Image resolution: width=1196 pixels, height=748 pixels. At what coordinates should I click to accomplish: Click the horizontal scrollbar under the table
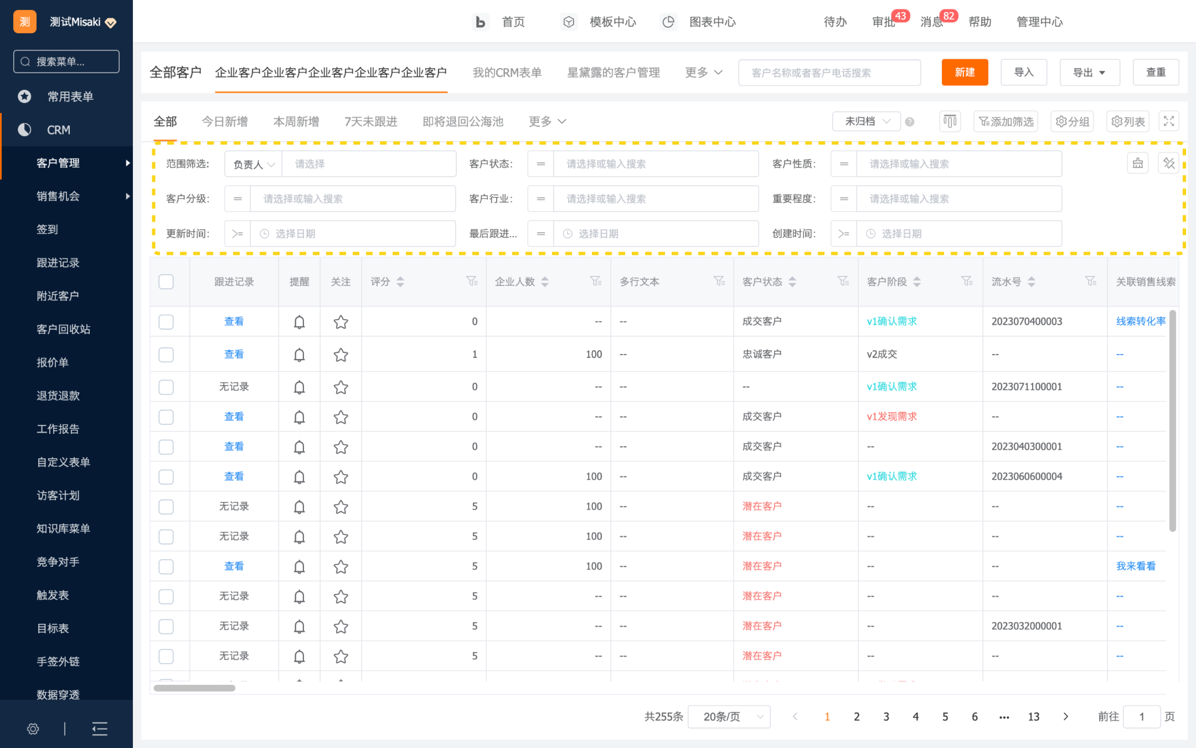[x=194, y=688]
